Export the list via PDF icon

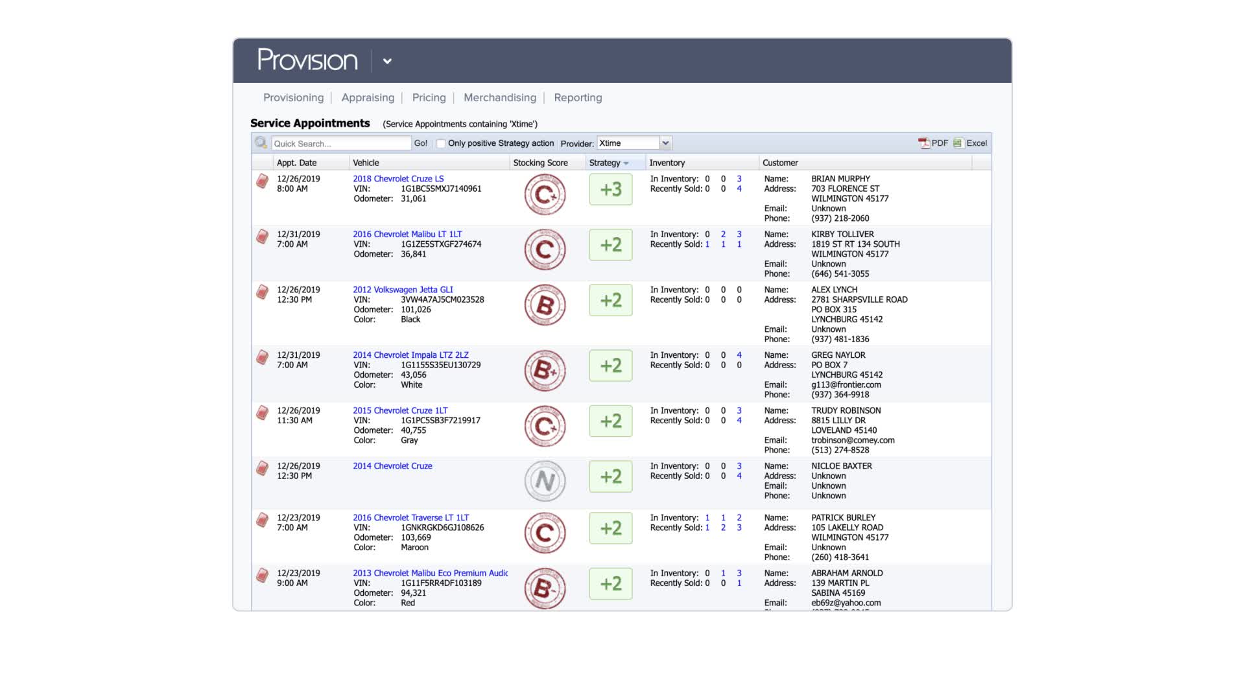pyautogui.click(x=924, y=143)
